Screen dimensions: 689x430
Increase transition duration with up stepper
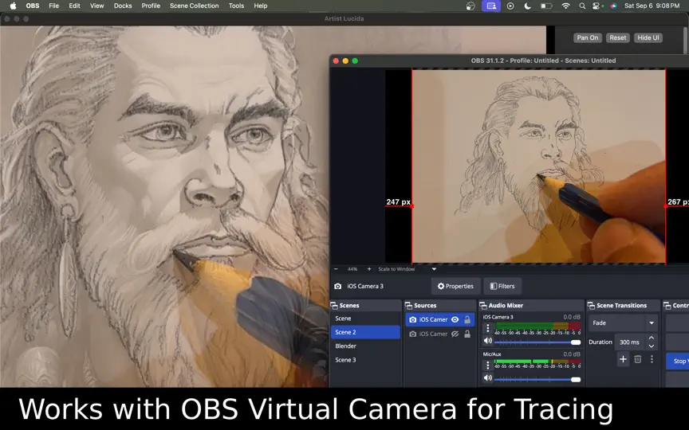point(652,338)
